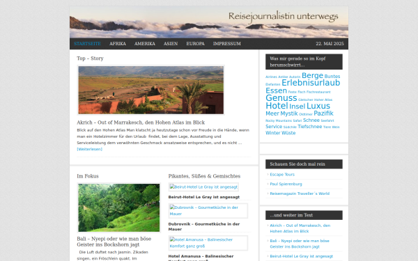Open sidebar link Akrich – Out of Marrakesch
Image resolution: width=418 pixels, height=261 pixels.
(x=300, y=228)
